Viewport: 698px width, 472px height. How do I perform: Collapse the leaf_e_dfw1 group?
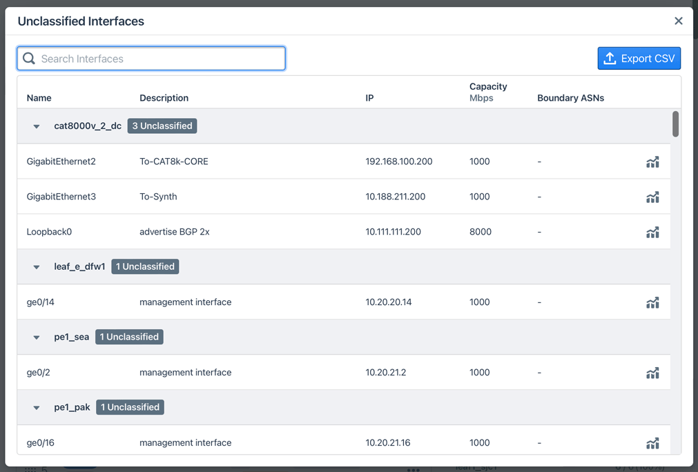(36, 266)
